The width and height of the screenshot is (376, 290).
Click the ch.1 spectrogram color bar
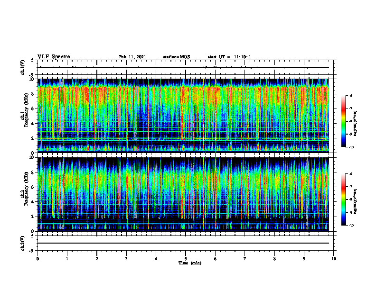click(343, 121)
